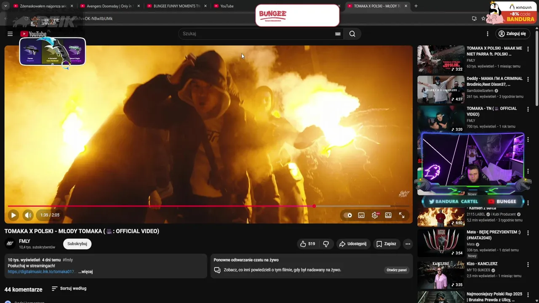Switch the player to theater mode
The height and width of the screenshot is (303, 539).
[388, 215]
